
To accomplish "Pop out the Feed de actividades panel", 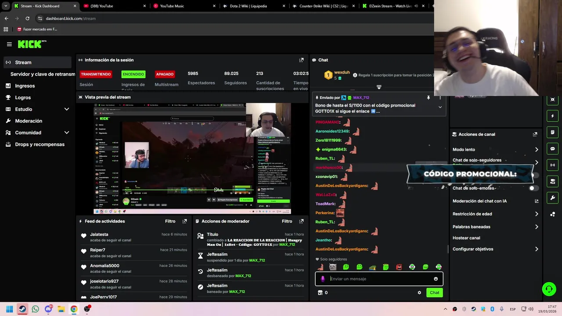I will [184, 221].
